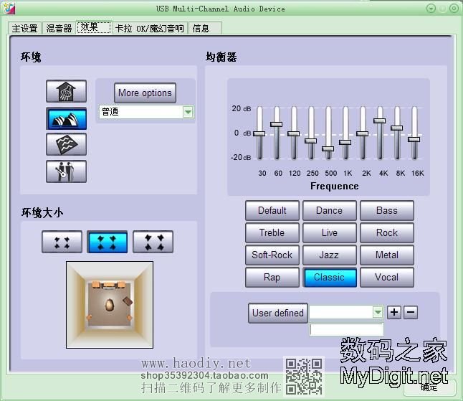
Task: Toggle the Jazz equalizer preset
Action: tap(329, 255)
